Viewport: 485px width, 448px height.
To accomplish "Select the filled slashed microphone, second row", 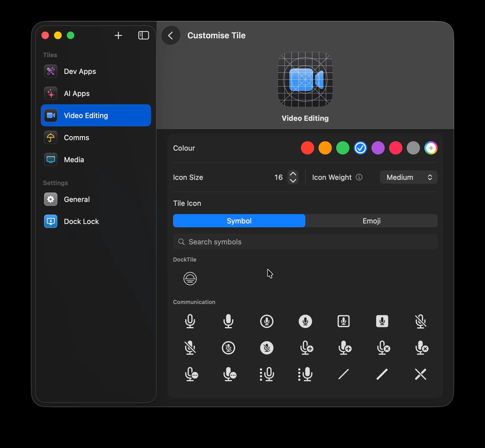I will coord(190,348).
